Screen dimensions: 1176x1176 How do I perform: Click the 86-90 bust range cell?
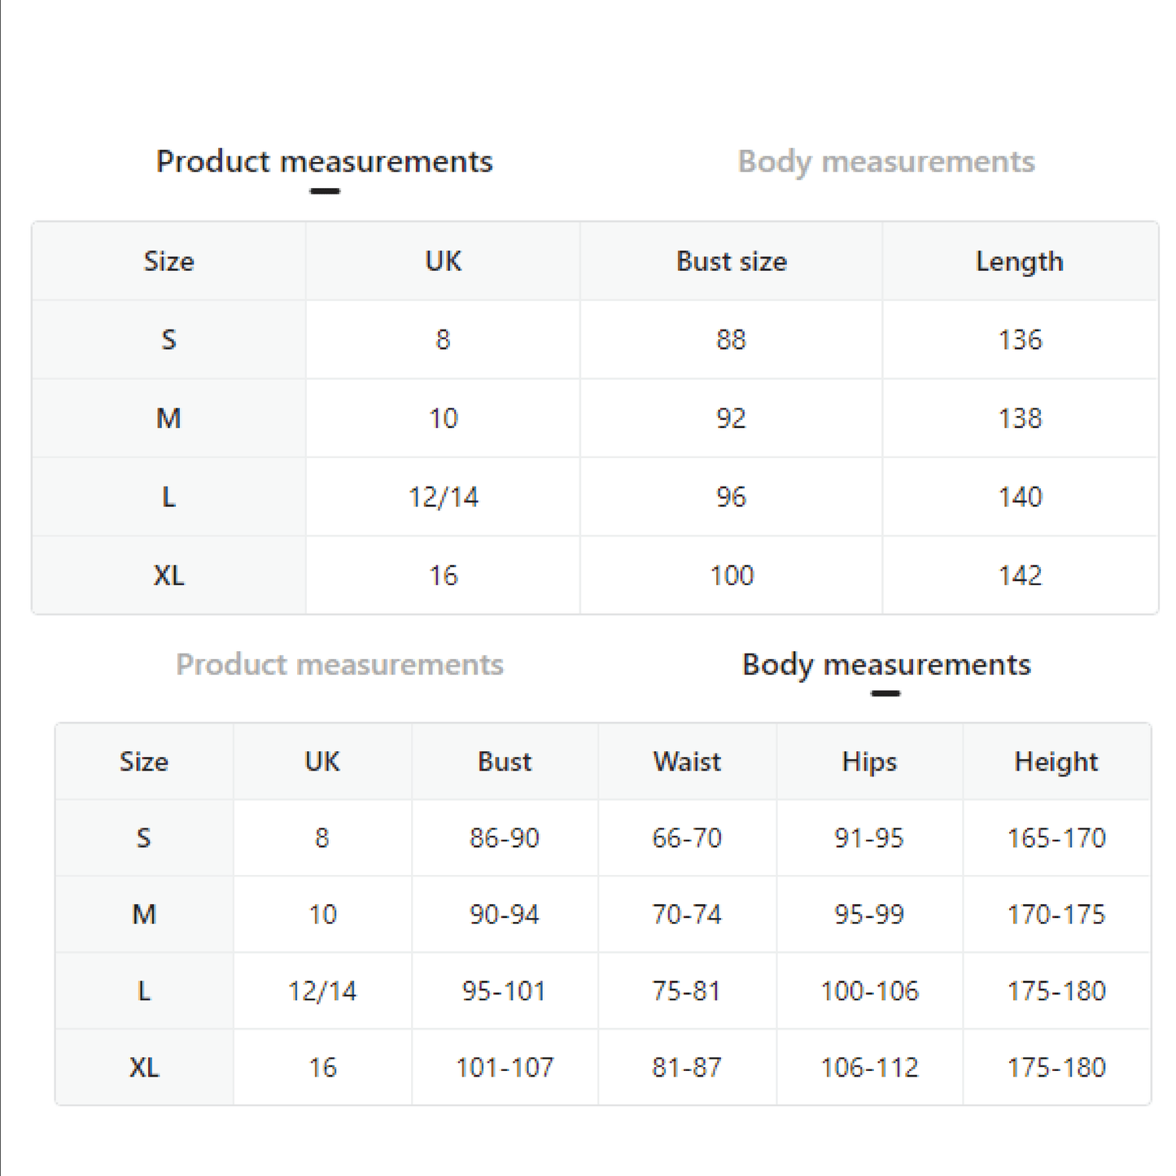pyautogui.click(x=504, y=838)
